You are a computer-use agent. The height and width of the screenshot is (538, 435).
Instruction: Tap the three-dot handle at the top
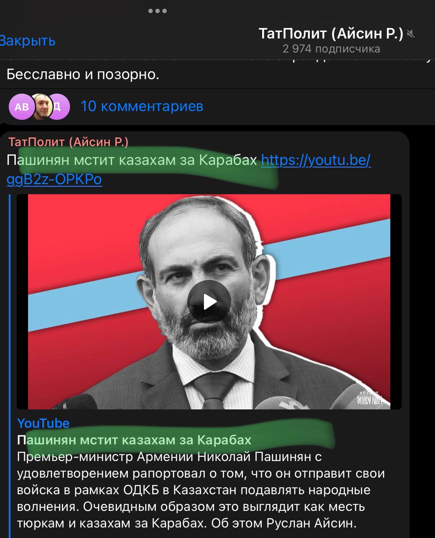157,11
